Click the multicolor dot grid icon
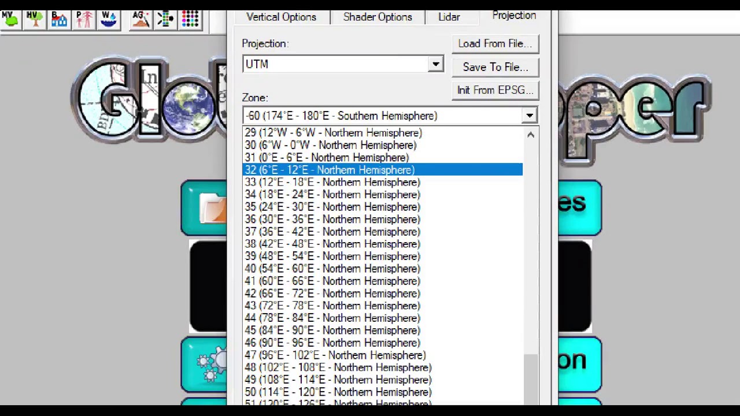 190,20
